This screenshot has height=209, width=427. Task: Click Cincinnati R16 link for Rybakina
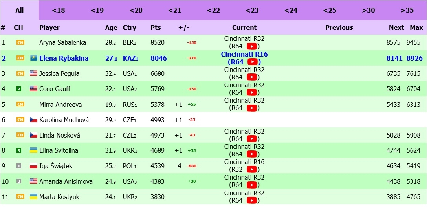244,54
